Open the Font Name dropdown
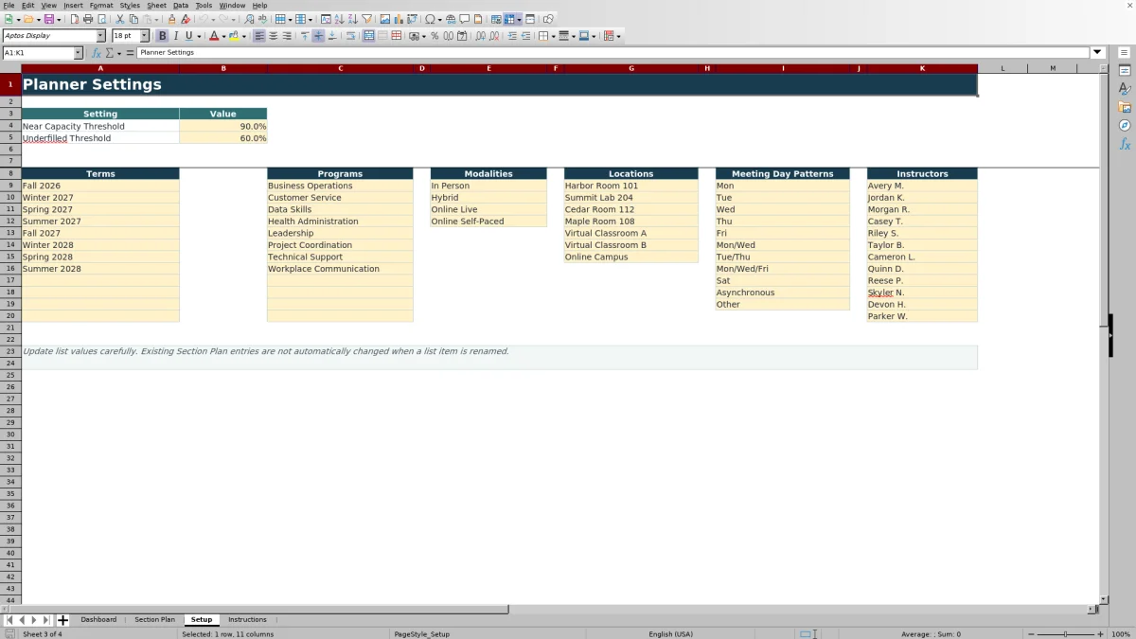The width and height of the screenshot is (1136, 639). pos(101,36)
